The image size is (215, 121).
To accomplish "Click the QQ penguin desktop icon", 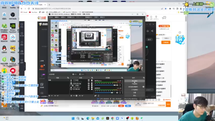I will [x=4, y=49].
